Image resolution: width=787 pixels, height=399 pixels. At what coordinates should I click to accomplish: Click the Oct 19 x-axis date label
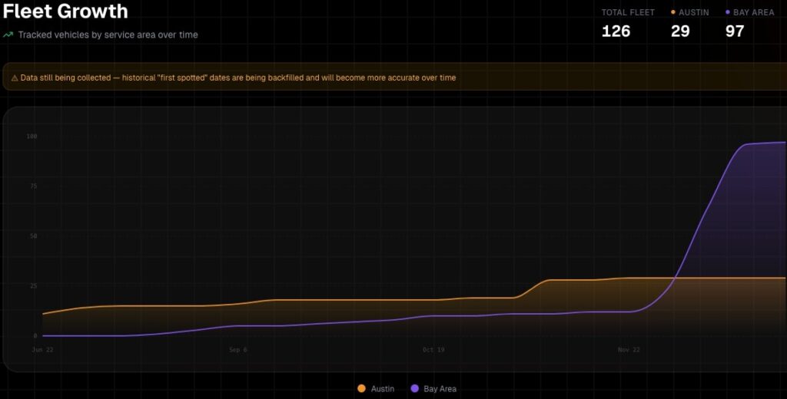click(433, 350)
